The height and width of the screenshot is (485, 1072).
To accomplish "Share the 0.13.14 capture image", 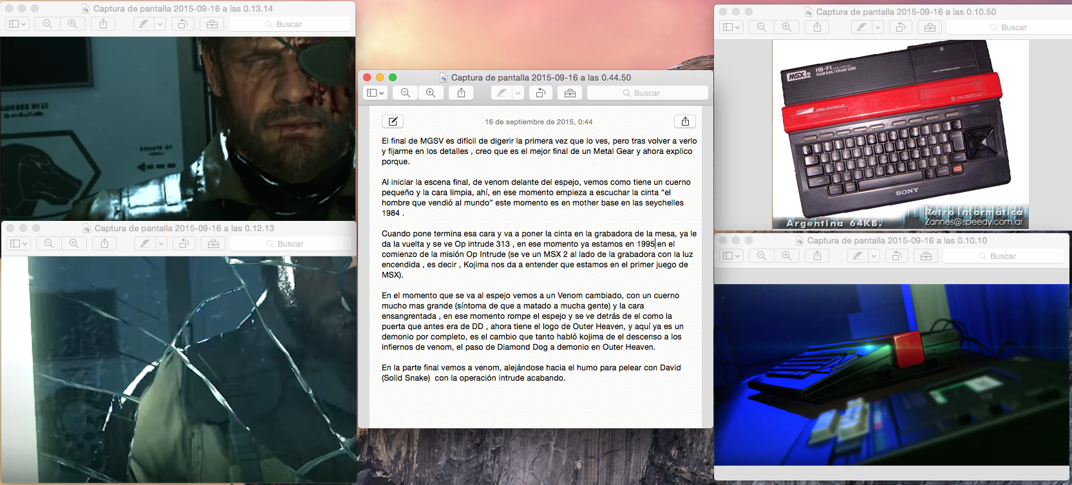I will pos(103,24).
